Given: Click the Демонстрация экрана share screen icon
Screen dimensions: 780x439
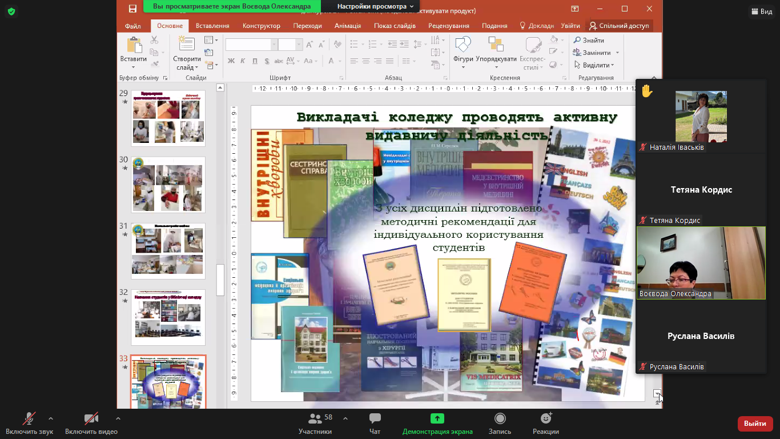Looking at the screenshot, I should click(x=437, y=419).
